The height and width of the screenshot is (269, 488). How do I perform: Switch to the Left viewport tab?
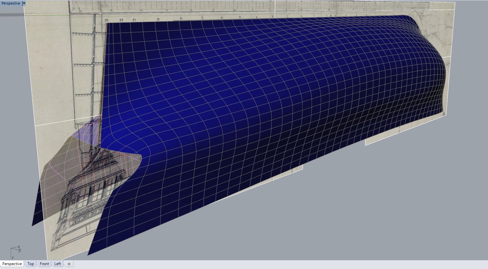pos(58,264)
